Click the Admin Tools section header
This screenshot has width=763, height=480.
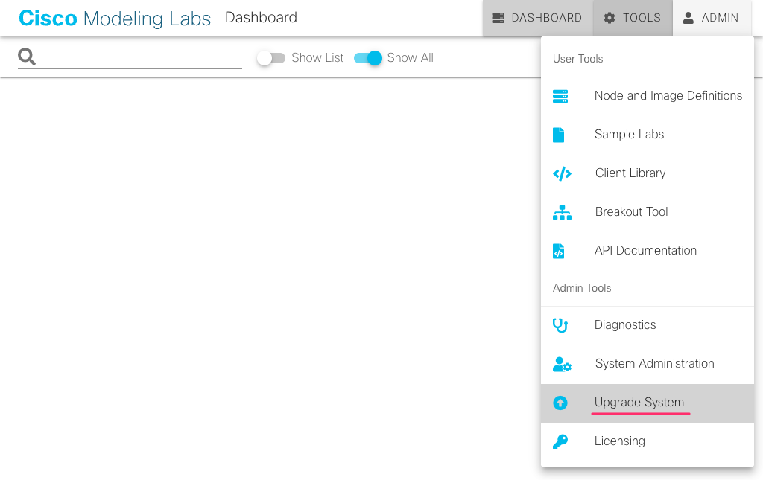tap(582, 288)
